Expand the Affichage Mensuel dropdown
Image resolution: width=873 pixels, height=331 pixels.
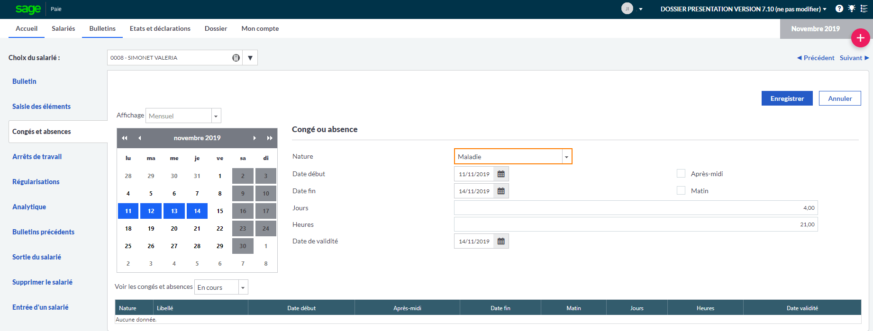(x=216, y=116)
